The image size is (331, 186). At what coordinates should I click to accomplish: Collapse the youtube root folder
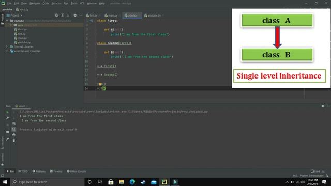click(x=7, y=21)
